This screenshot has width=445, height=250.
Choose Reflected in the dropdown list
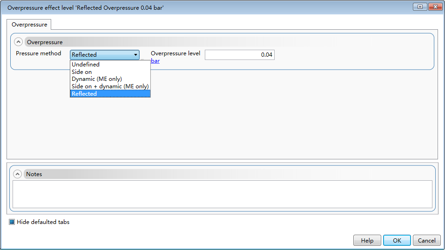pos(110,94)
